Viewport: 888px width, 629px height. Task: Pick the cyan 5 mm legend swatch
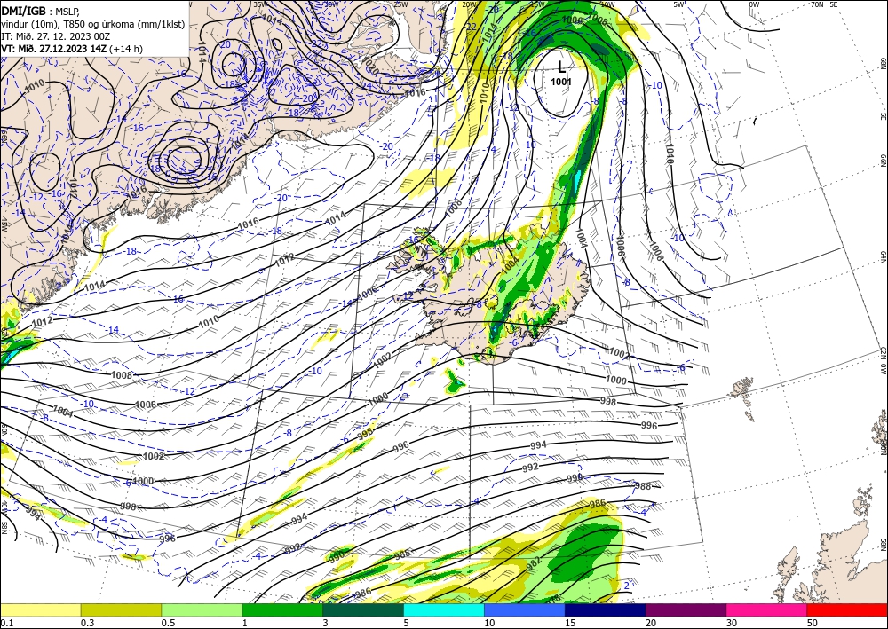click(444, 610)
